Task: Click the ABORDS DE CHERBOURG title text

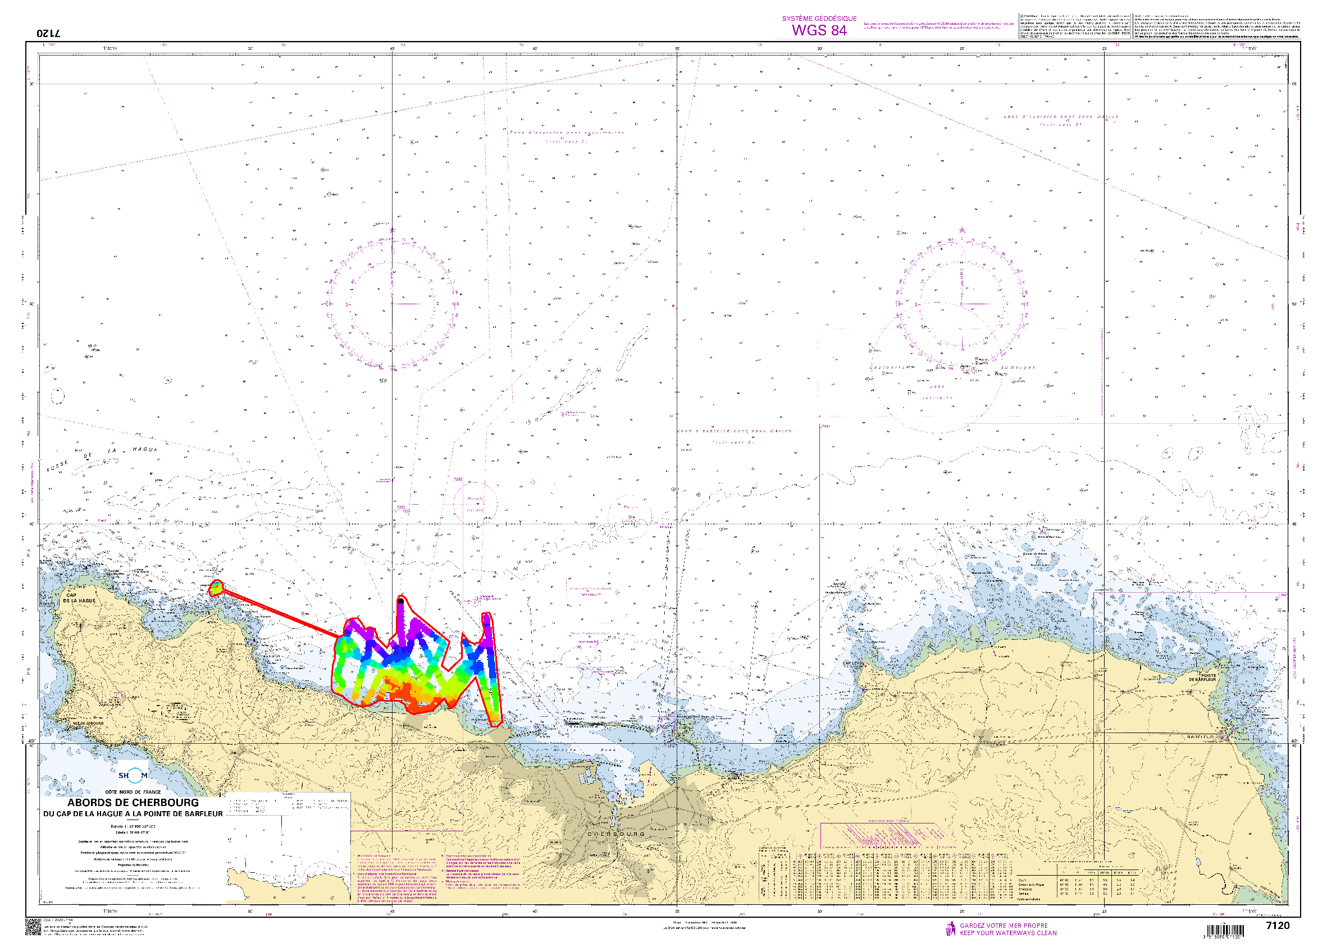Action: tap(133, 803)
